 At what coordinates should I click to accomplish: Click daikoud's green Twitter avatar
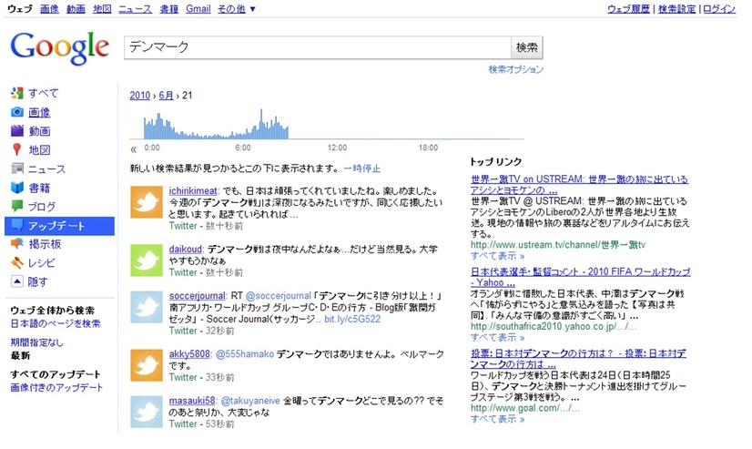pos(147,260)
